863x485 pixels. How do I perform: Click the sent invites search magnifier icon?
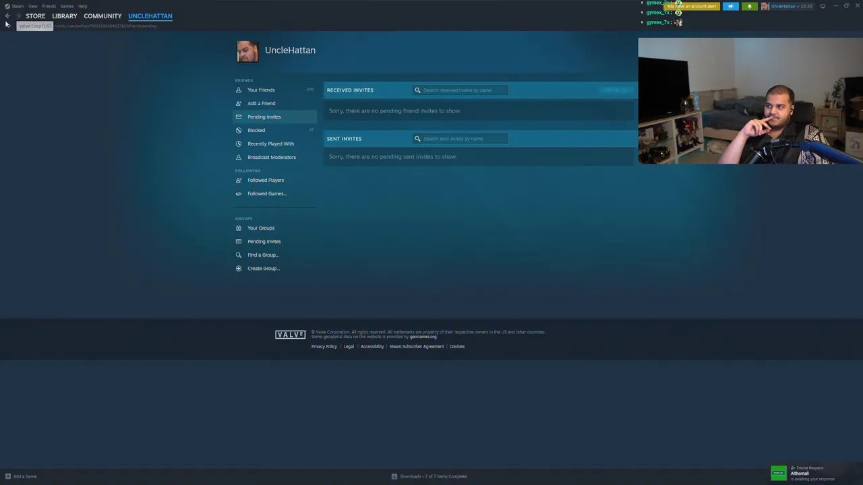417,139
